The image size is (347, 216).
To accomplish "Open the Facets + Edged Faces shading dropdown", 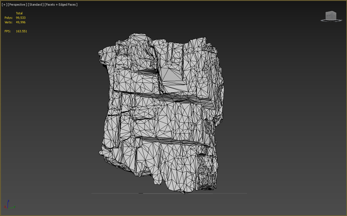I will pyautogui.click(x=61, y=4).
